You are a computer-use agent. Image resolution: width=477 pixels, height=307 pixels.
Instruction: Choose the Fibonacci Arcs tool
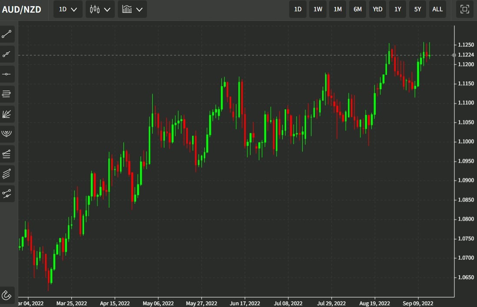[x=7, y=134]
